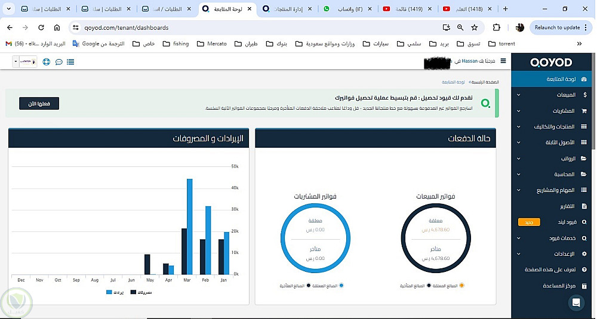Open the company profile dropdown in header
Viewport: 597px width, 319px height.
[24, 61]
